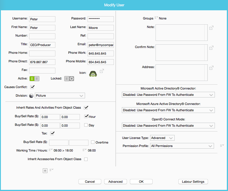The image size is (228, 191).
Task: Click the working hours value 08:00
Action: click(92, 150)
